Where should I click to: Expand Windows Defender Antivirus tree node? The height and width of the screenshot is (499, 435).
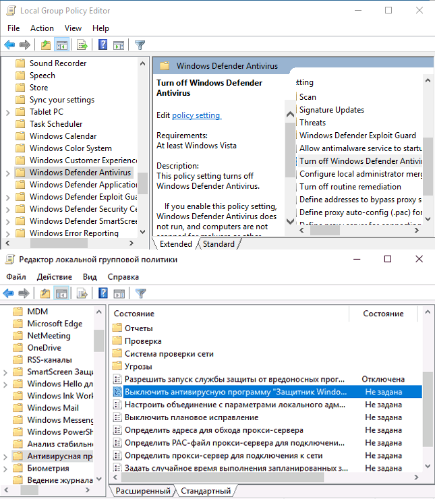8,173
